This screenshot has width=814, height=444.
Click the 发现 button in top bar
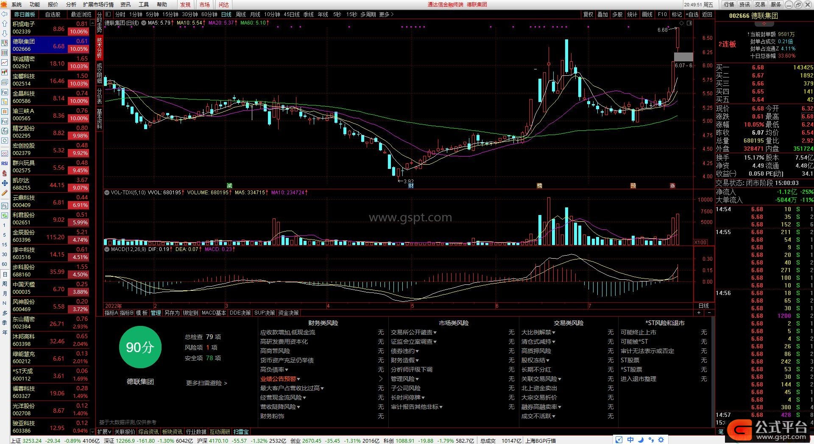pos(185,5)
